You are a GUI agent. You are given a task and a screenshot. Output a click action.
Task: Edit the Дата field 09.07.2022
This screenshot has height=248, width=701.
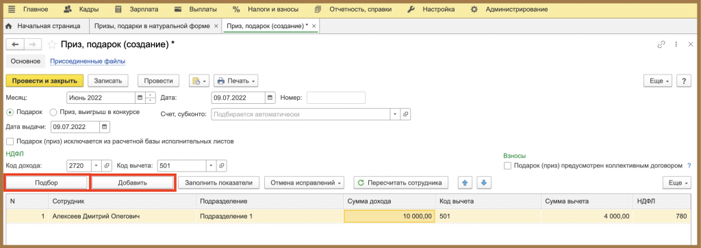pyautogui.click(x=238, y=98)
